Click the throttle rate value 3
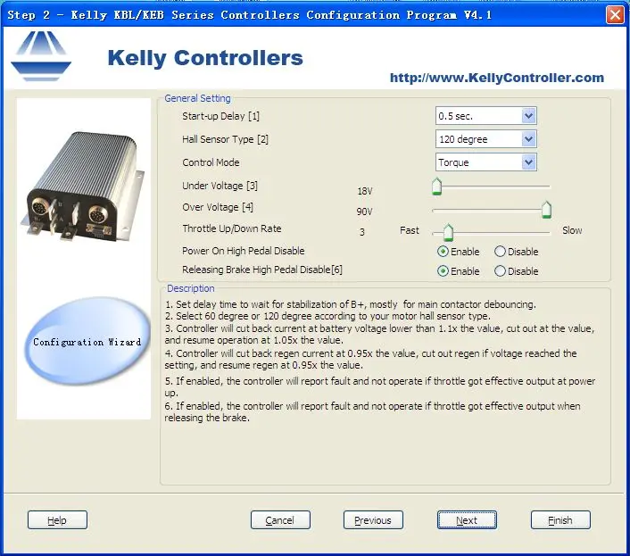The width and height of the screenshot is (630, 556). point(362,232)
